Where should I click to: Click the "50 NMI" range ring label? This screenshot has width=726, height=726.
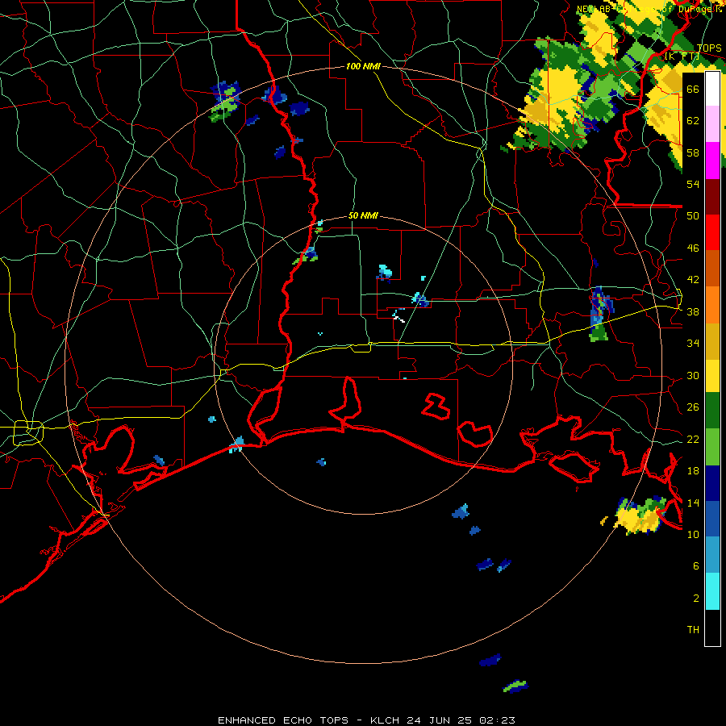click(x=363, y=215)
